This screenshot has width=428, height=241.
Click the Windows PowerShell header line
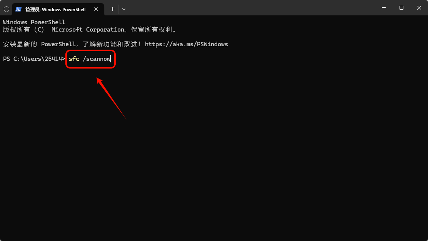coord(34,22)
